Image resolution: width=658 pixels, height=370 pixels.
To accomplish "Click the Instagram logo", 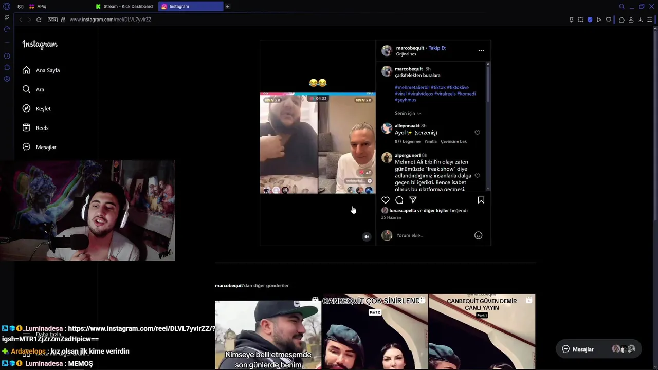I will (x=40, y=44).
